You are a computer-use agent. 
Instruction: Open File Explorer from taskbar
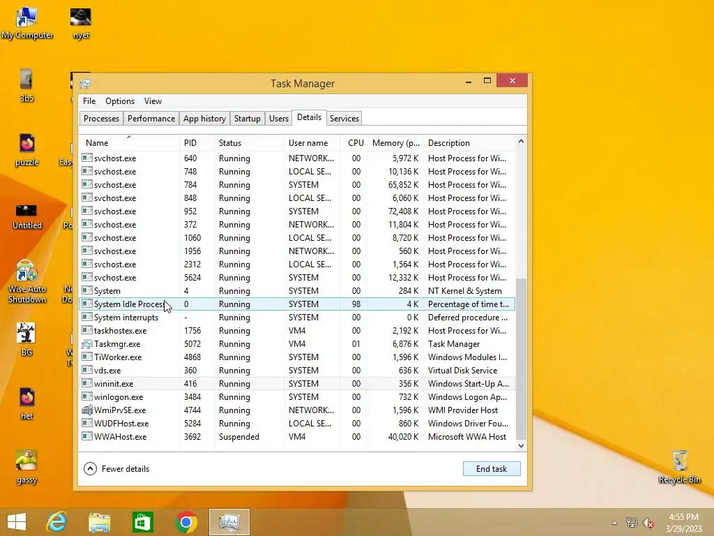99,522
